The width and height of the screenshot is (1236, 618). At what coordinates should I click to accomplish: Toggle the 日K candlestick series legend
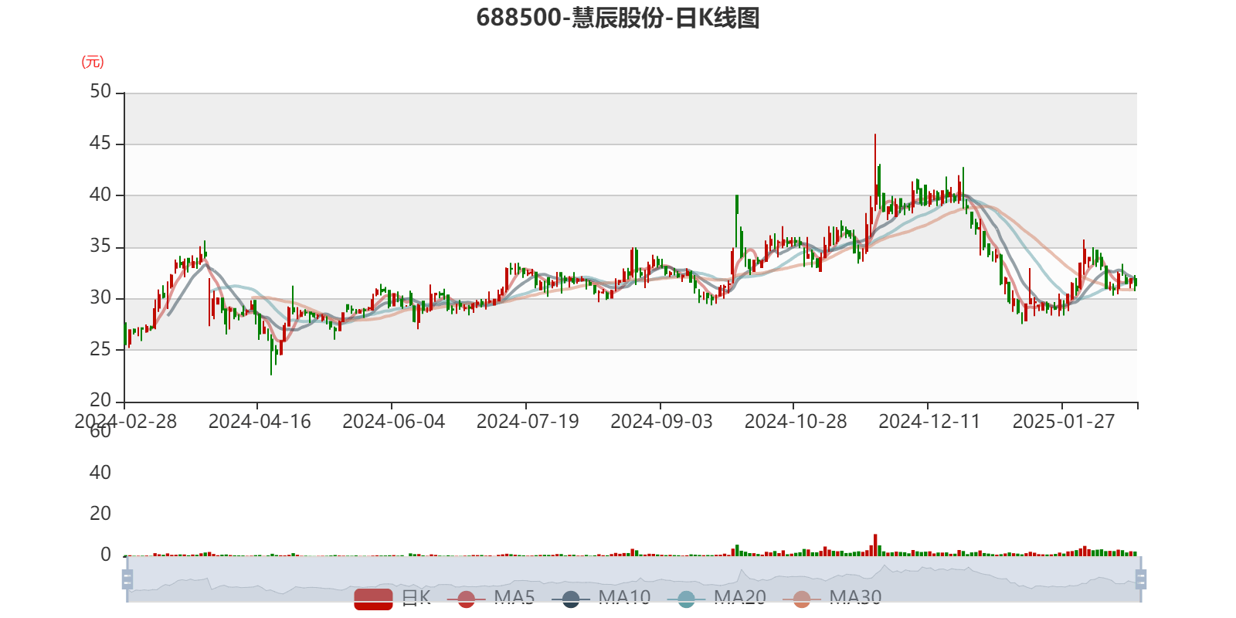[392, 598]
